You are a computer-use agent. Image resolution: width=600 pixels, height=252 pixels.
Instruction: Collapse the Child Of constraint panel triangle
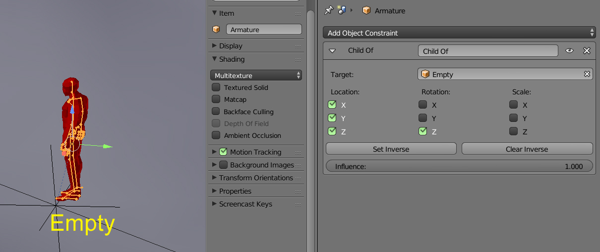(333, 51)
